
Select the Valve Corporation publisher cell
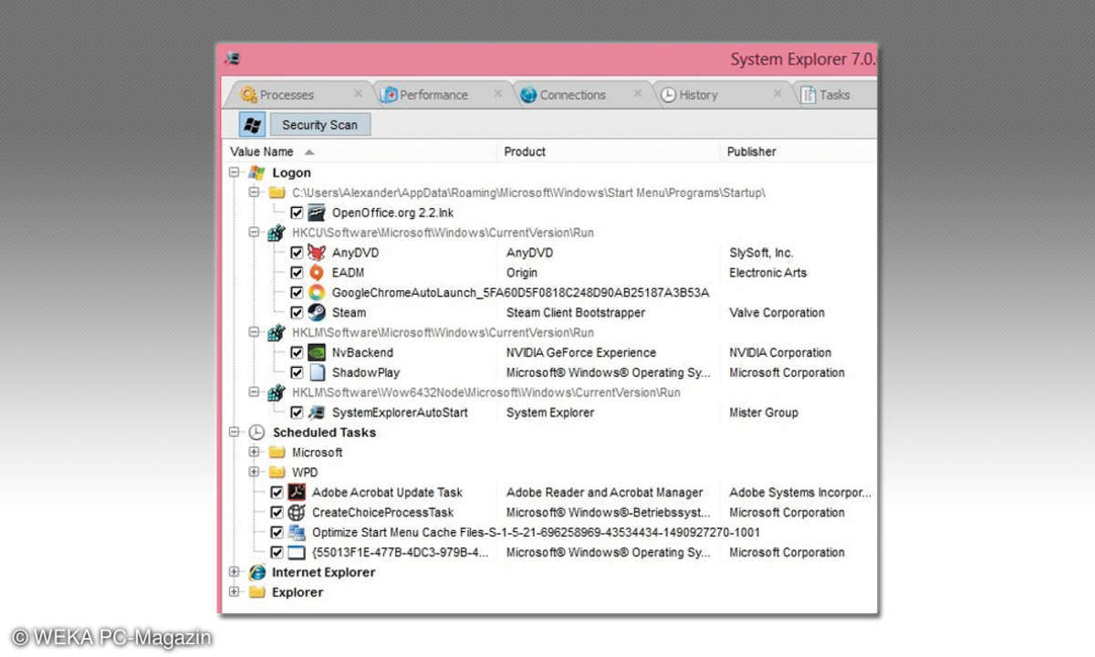[x=777, y=313]
